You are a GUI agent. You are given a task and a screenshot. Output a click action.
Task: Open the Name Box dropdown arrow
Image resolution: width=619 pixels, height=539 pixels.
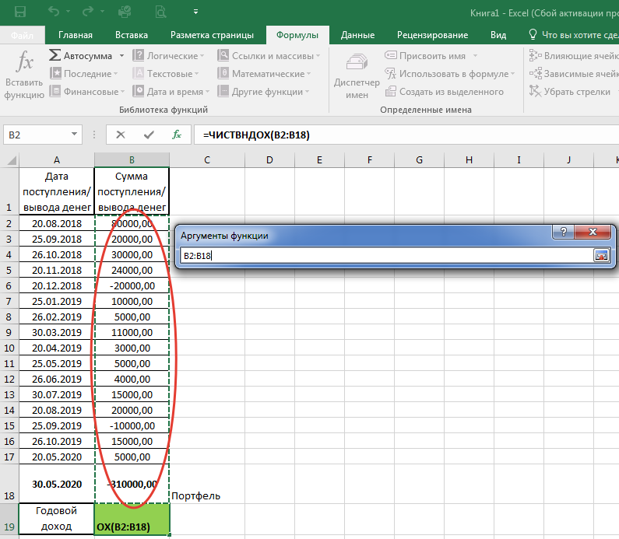pos(74,135)
